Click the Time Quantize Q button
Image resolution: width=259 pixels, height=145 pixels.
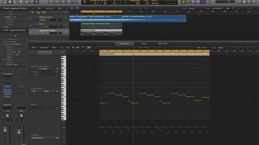[57, 69]
